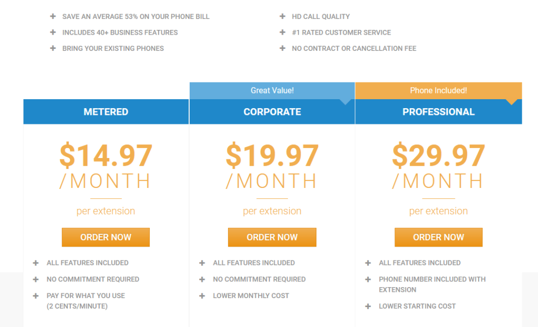The width and height of the screenshot is (538, 327).
Task: Order the Professional plan now
Action: pyautogui.click(x=439, y=237)
